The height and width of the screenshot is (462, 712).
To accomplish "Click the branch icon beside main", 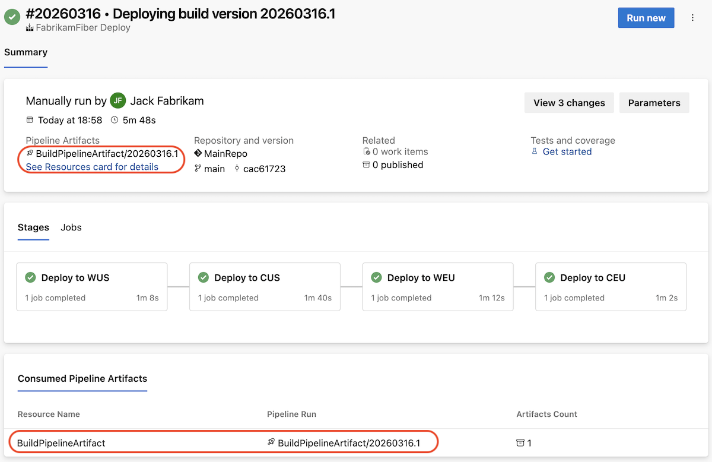I will pos(198,169).
